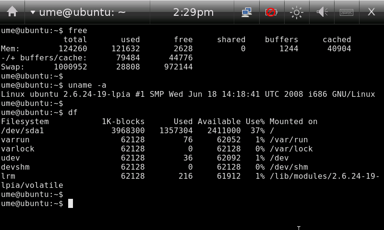The width and height of the screenshot is (384, 230).
Task: Click 'lpia/volatile' wrapped line
Action: [32, 185]
